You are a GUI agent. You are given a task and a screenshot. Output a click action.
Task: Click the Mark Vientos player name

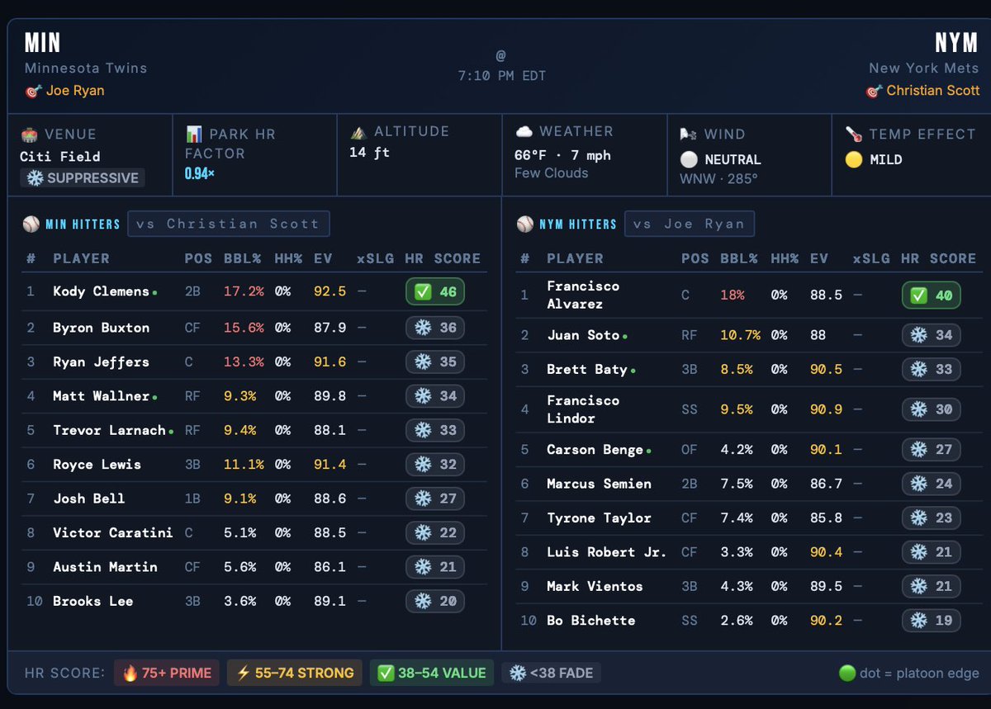pyautogui.click(x=595, y=586)
